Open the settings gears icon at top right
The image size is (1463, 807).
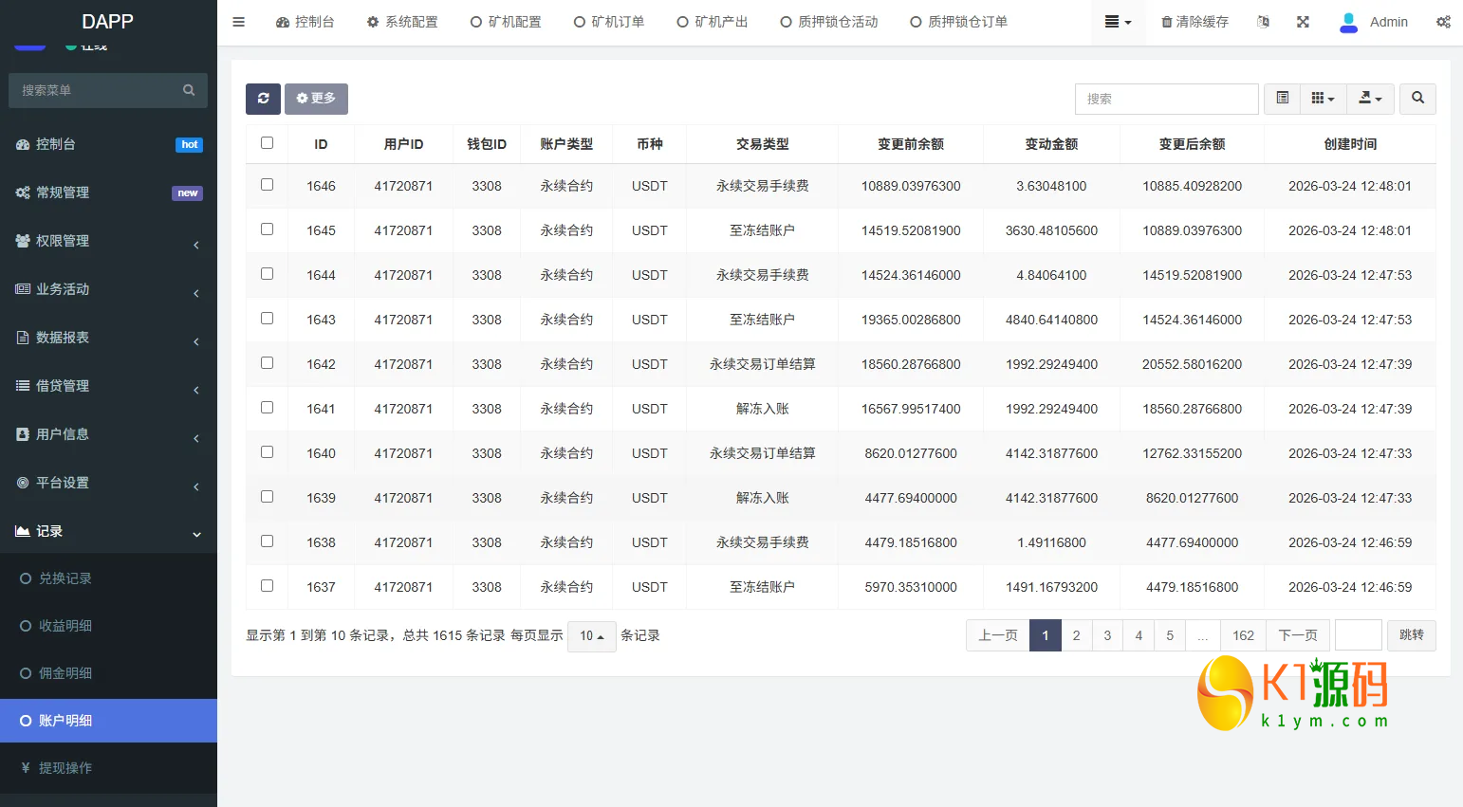coord(1443,22)
